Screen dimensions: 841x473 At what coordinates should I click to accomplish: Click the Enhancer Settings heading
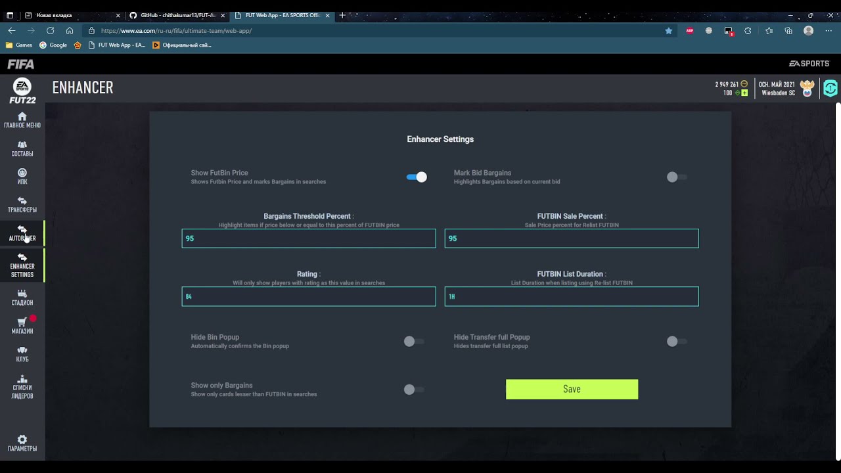(x=440, y=139)
